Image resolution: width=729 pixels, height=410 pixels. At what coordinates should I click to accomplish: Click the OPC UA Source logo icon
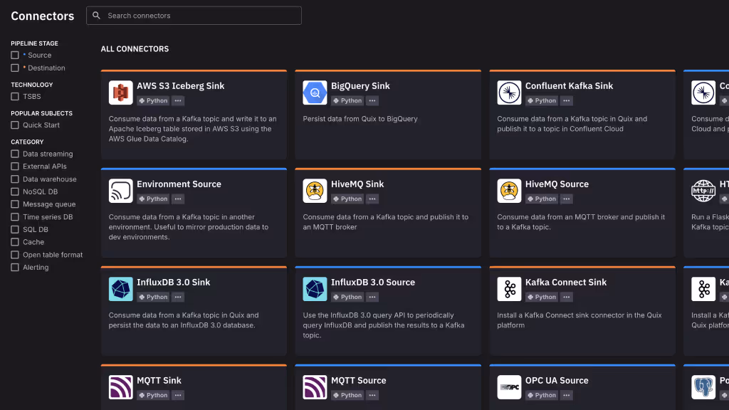tap(509, 387)
